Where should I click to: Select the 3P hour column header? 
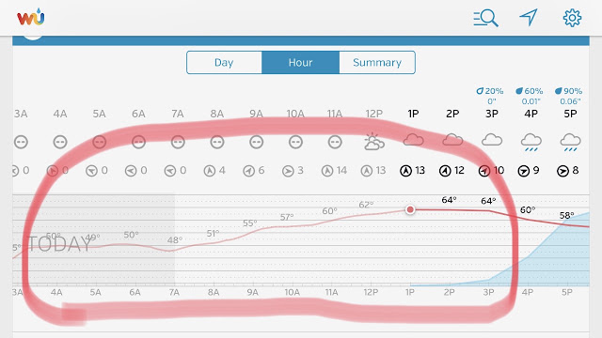[x=492, y=114]
